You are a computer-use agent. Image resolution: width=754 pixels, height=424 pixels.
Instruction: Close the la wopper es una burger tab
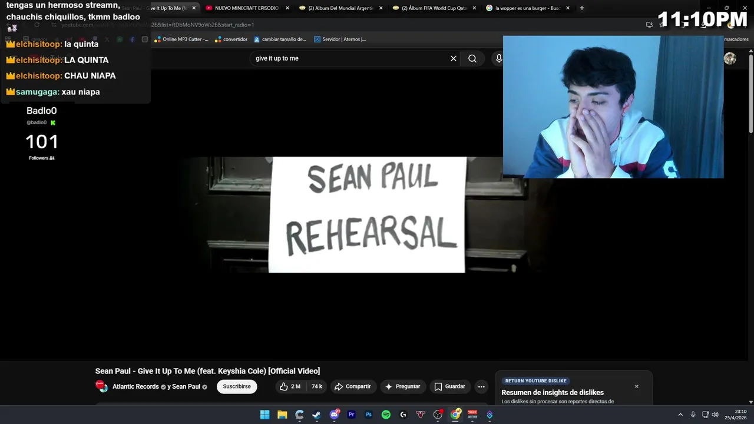568,8
